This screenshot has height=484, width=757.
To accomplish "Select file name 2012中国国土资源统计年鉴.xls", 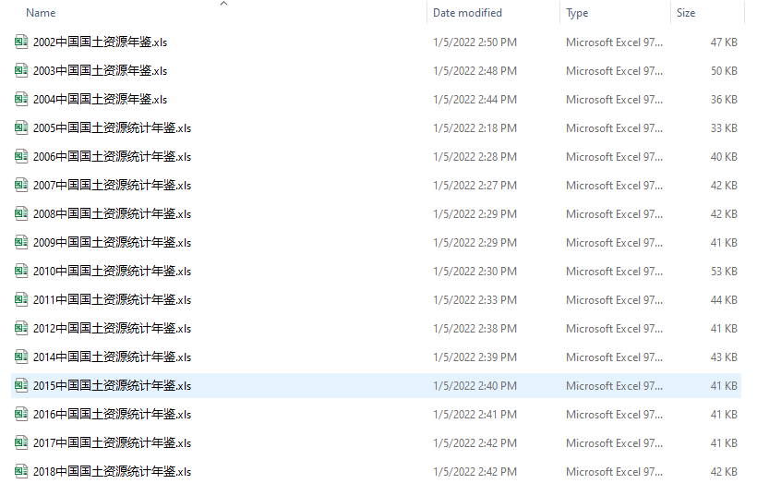I will (x=112, y=328).
